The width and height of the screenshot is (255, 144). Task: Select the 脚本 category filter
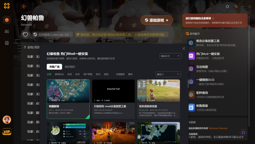(130, 74)
